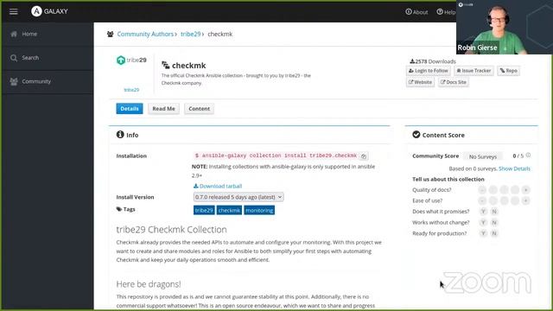The width and height of the screenshot is (553, 311).
Task: Click the tribe29 logo image
Action: (131, 60)
